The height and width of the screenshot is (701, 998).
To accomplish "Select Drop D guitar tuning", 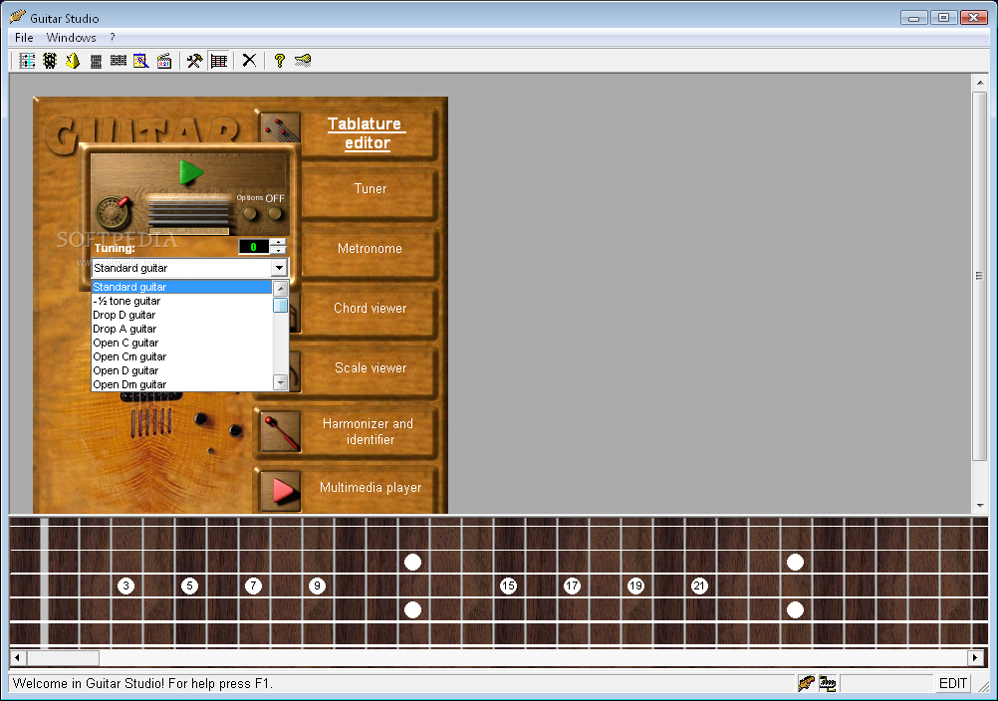I will pyautogui.click(x=181, y=315).
